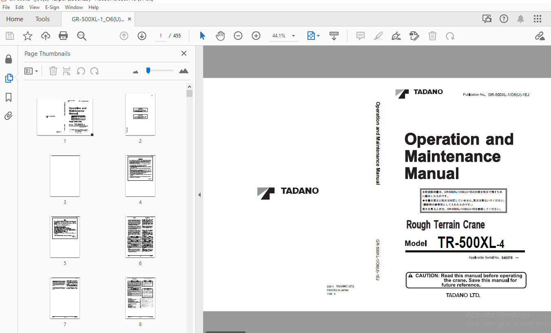The height and width of the screenshot is (333, 551).
Task: Select the GR-500XL-1_O6(U) document tab
Action: point(98,19)
